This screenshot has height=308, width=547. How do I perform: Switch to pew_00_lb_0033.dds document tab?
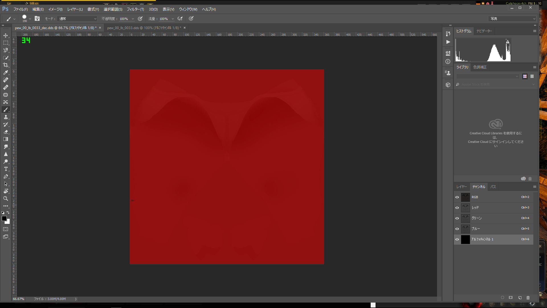coord(144,28)
